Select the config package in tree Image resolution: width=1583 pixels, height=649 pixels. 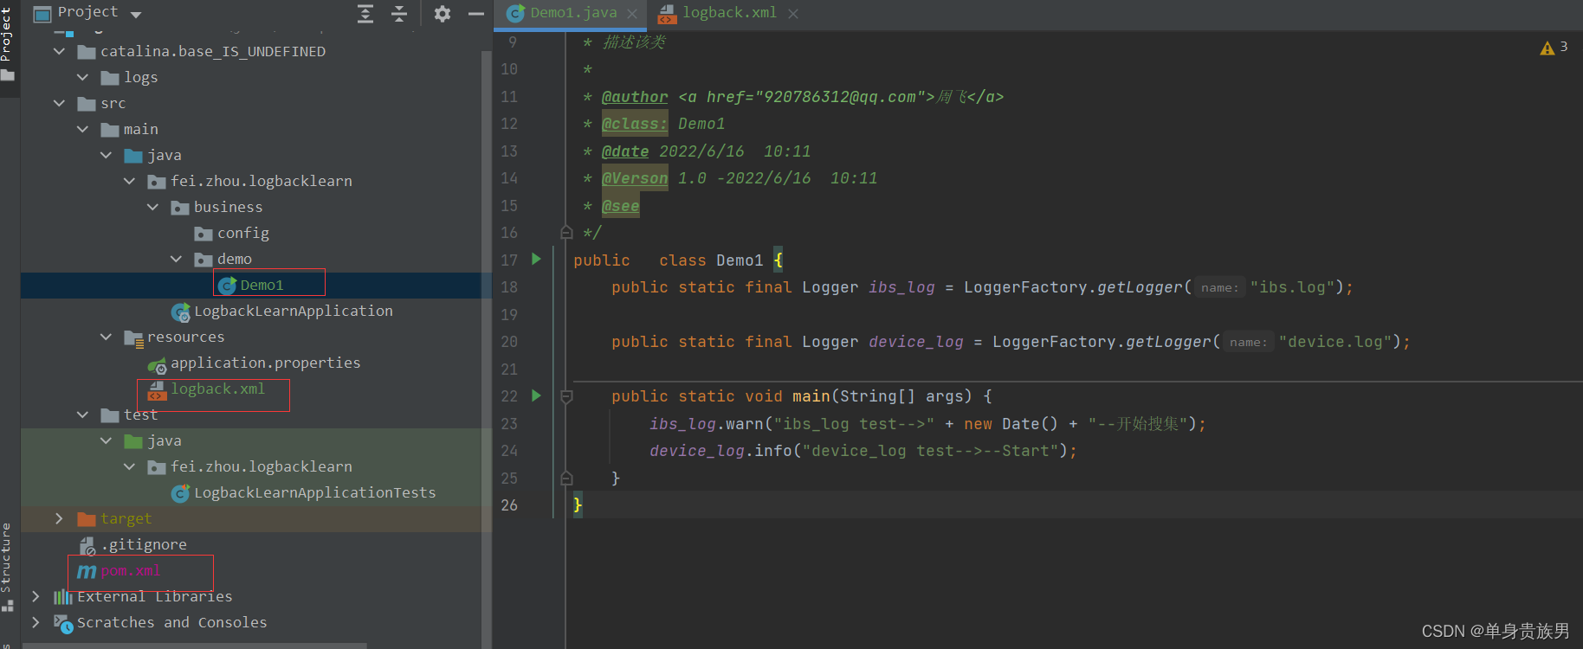pos(242,234)
